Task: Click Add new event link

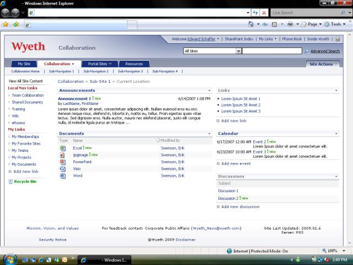Action: 236,163
